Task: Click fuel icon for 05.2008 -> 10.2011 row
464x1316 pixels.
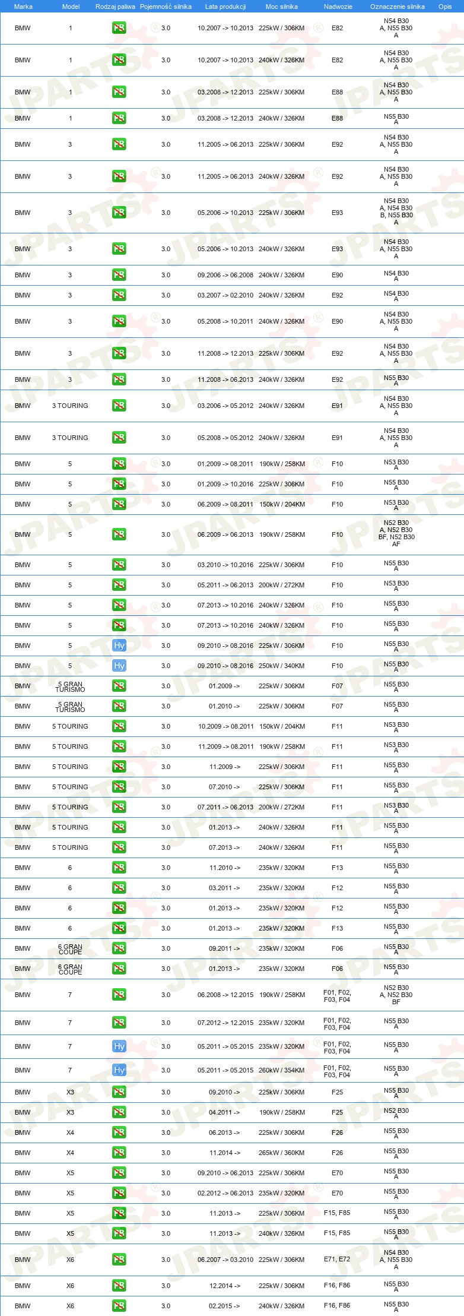Action: [x=119, y=321]
